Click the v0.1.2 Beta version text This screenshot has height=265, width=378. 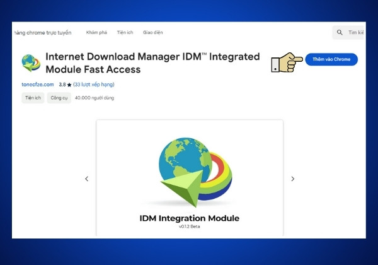pos(190,227)
